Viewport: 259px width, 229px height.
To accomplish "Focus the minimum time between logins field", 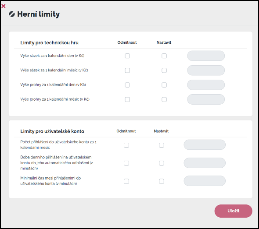I will tap(205, 181).
